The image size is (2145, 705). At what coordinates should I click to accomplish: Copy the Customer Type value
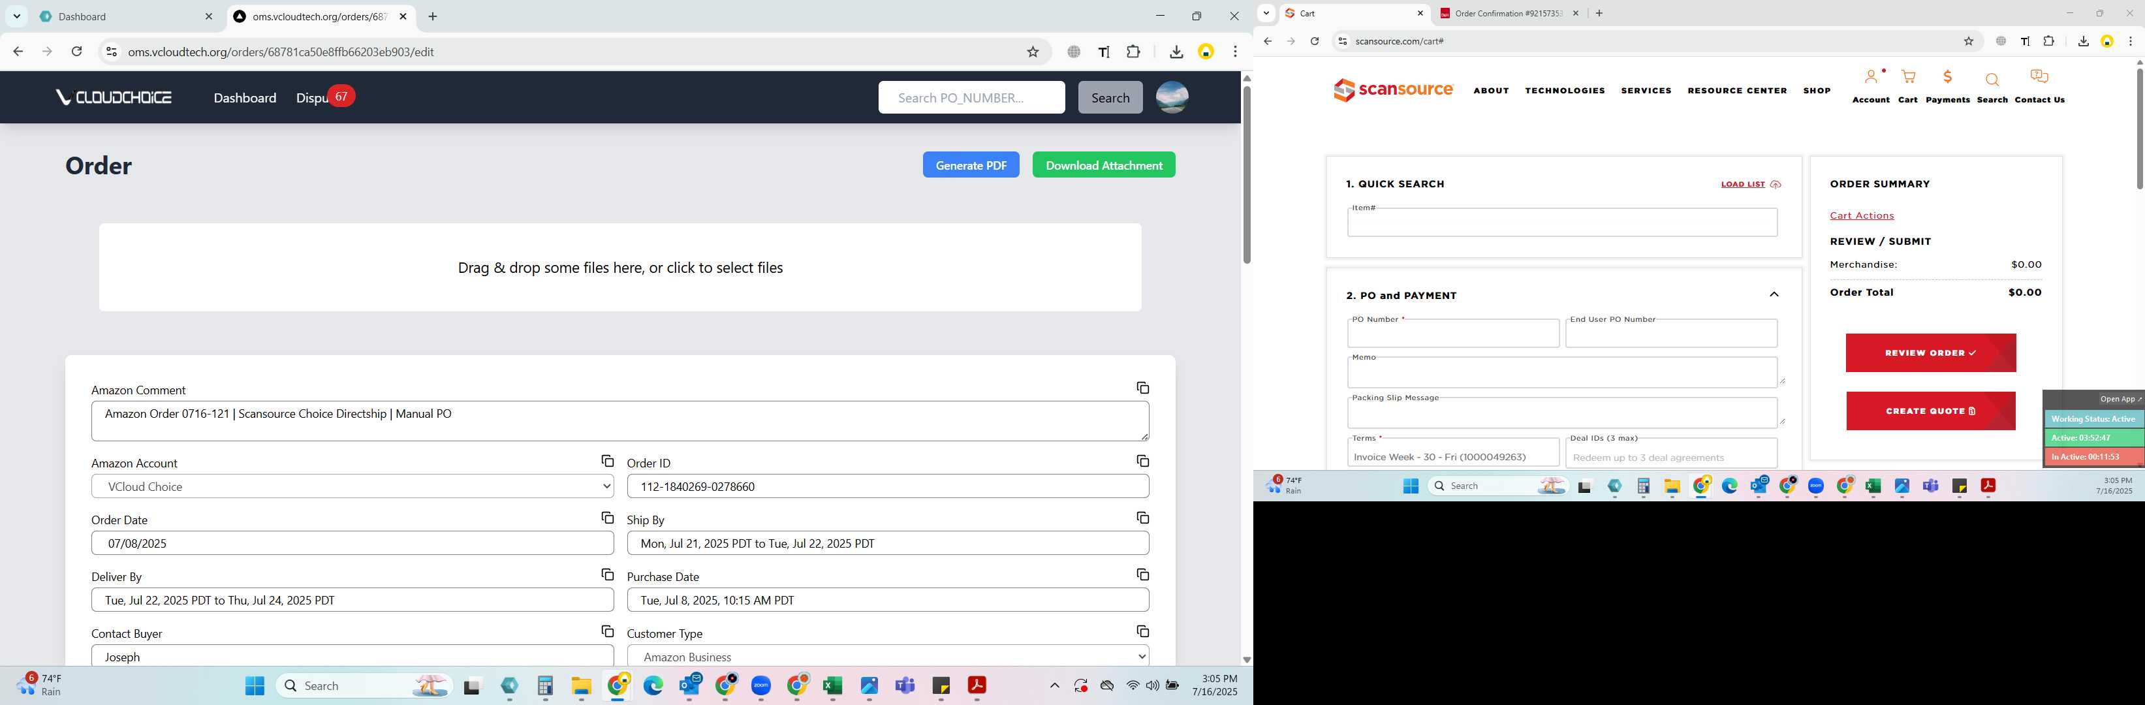coord(1142,631)
